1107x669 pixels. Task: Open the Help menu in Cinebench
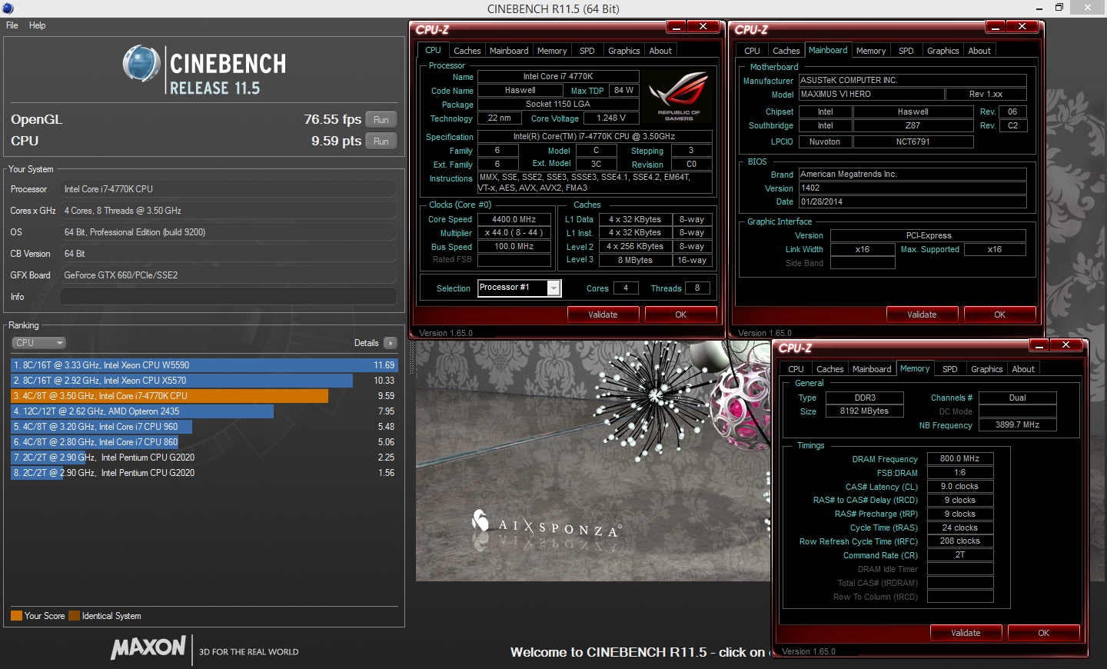coord(37,25)
